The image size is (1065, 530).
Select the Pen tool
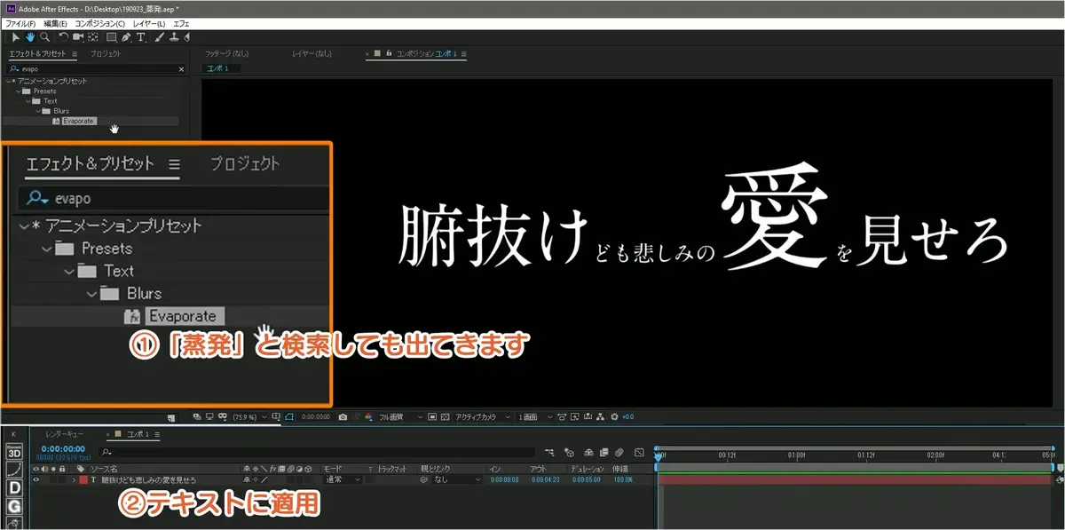(126, 36)
